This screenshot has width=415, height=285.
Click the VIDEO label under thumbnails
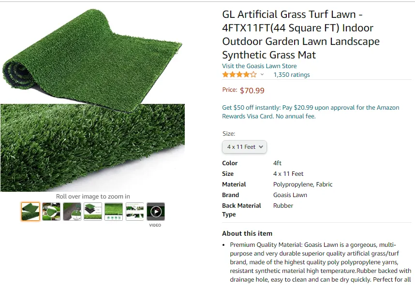155,226
